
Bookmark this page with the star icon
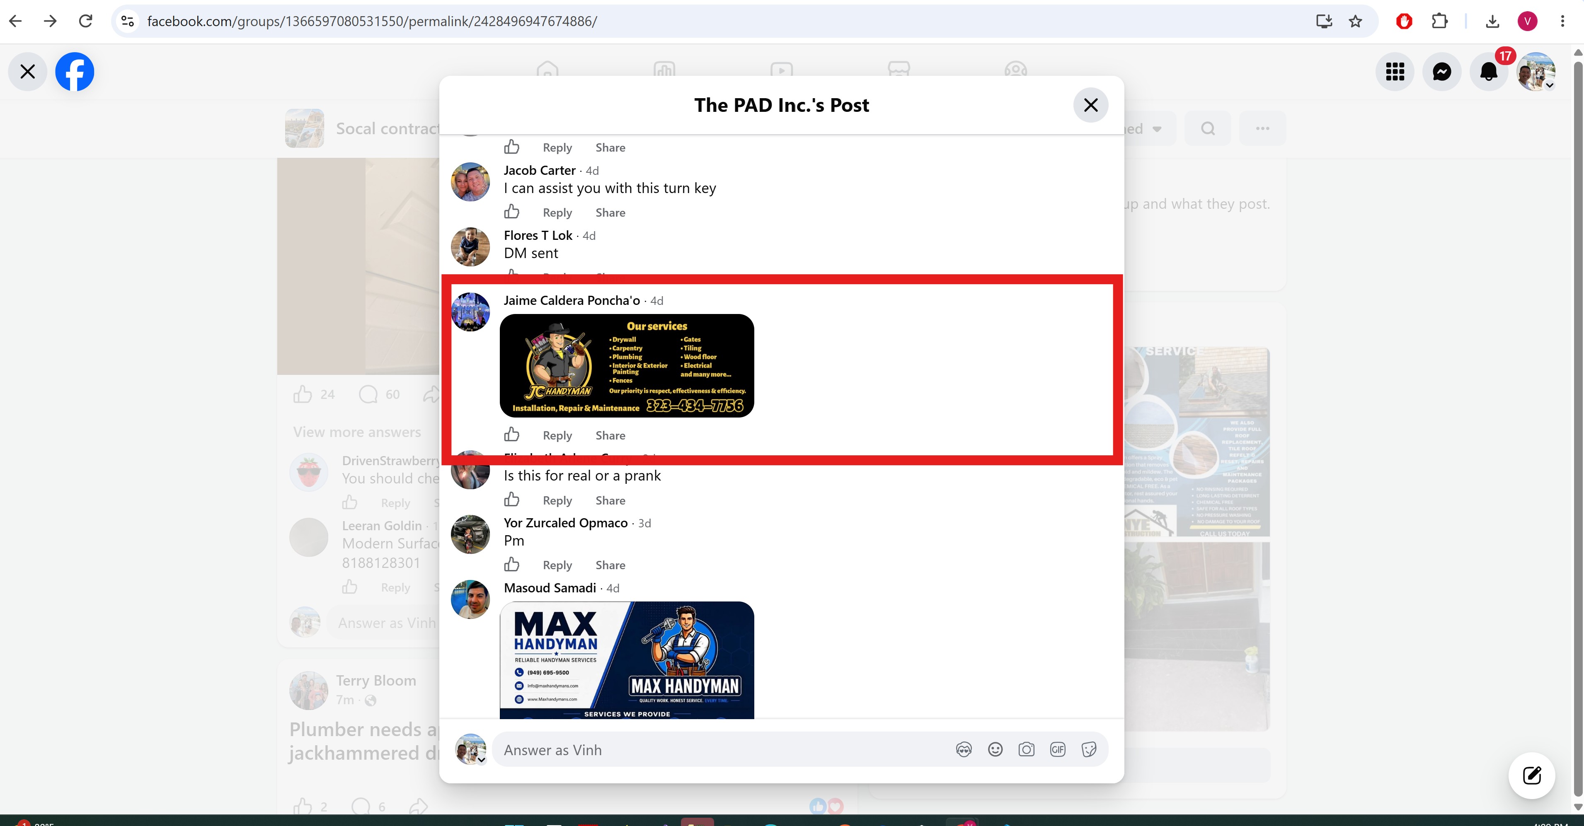(x=1355, y=21)
